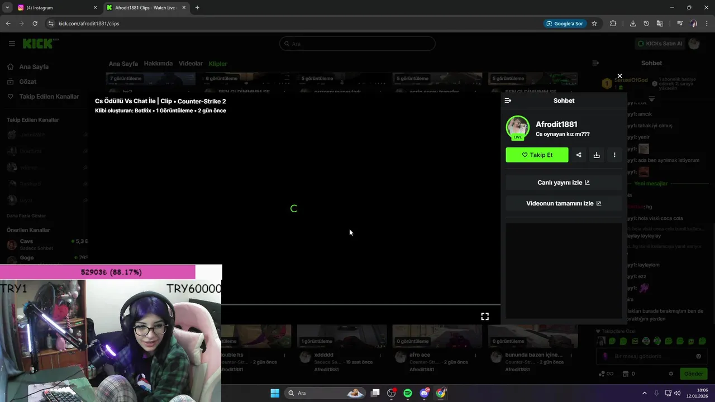Go back with browser back arrow

[8, 23]
